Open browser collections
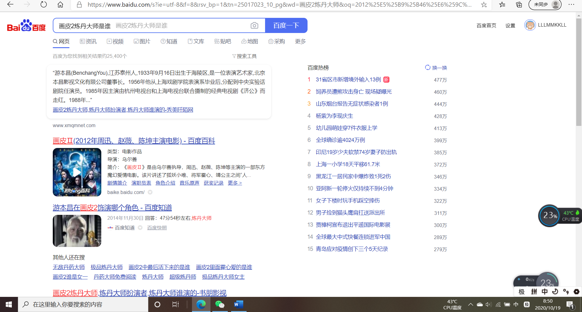The width and height of the screenshot is (582, 312). (519, 5)
